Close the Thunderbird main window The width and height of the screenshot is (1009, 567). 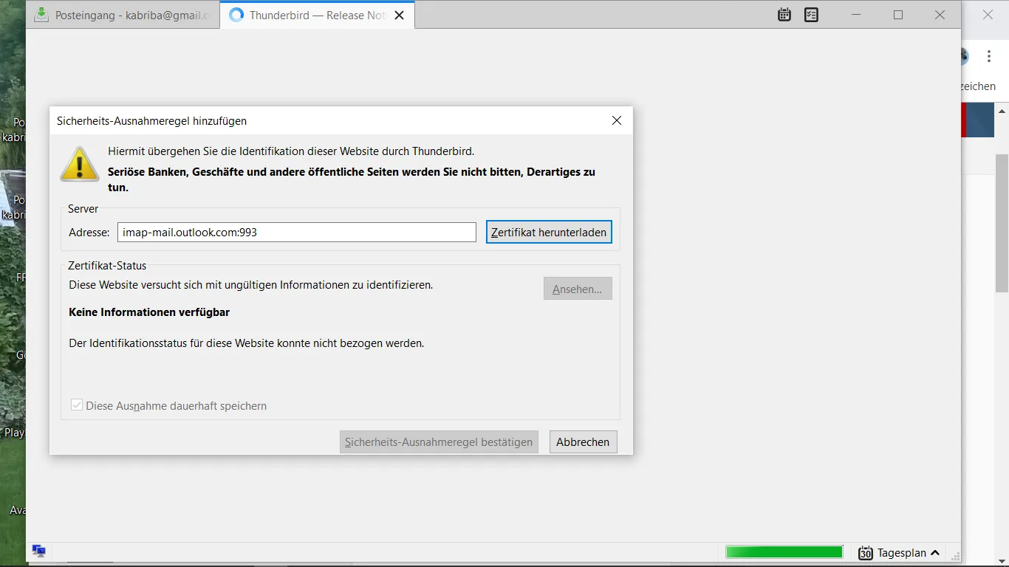940,15
